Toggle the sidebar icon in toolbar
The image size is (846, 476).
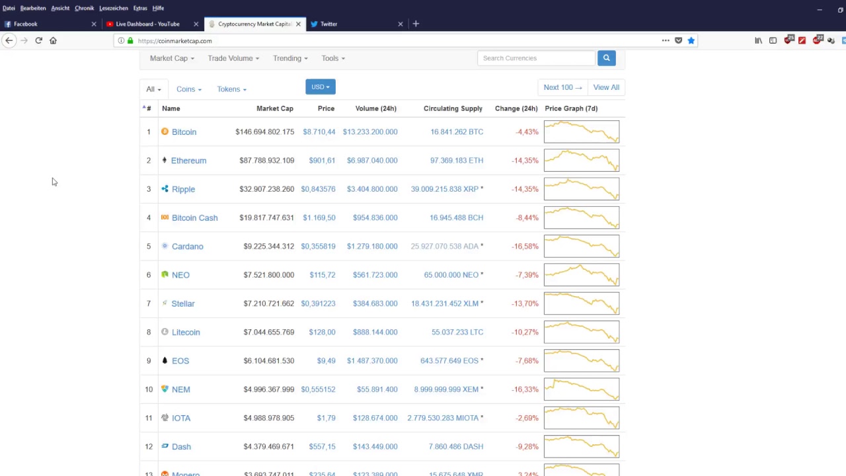coord(773,40)
